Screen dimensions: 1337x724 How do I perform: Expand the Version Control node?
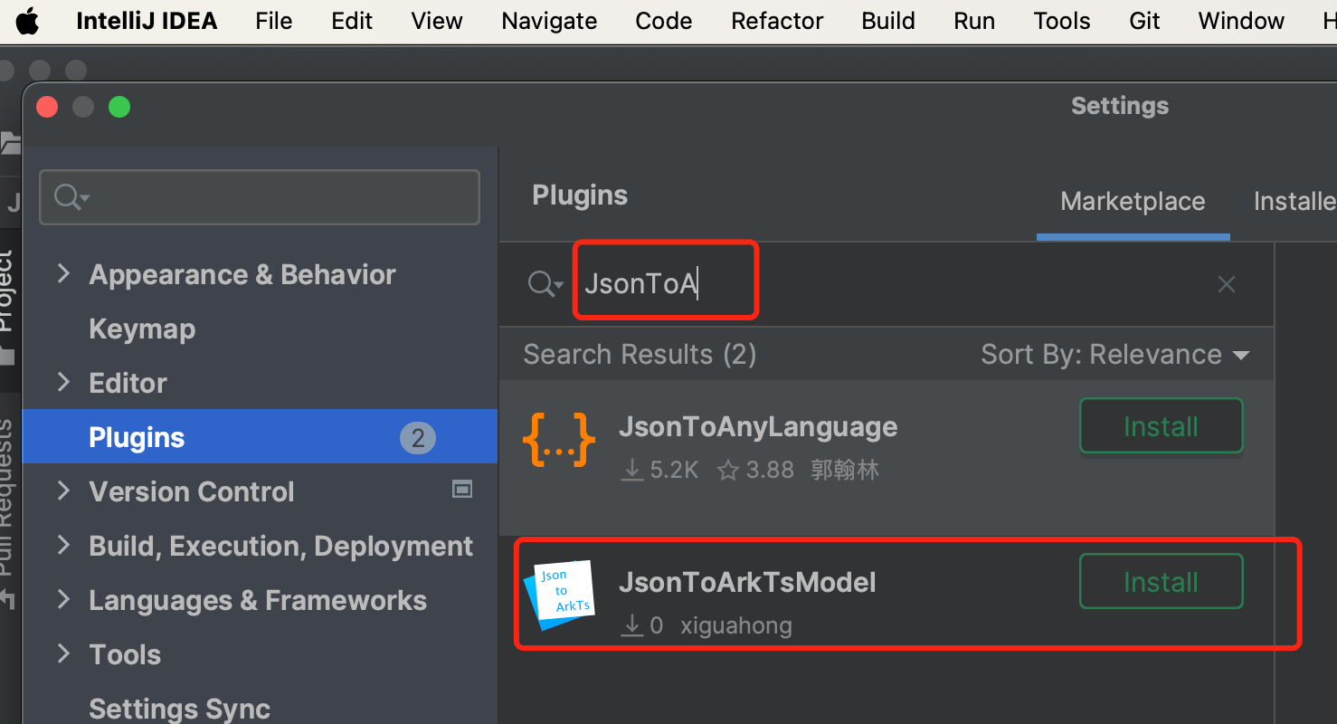tap(63, 491)
